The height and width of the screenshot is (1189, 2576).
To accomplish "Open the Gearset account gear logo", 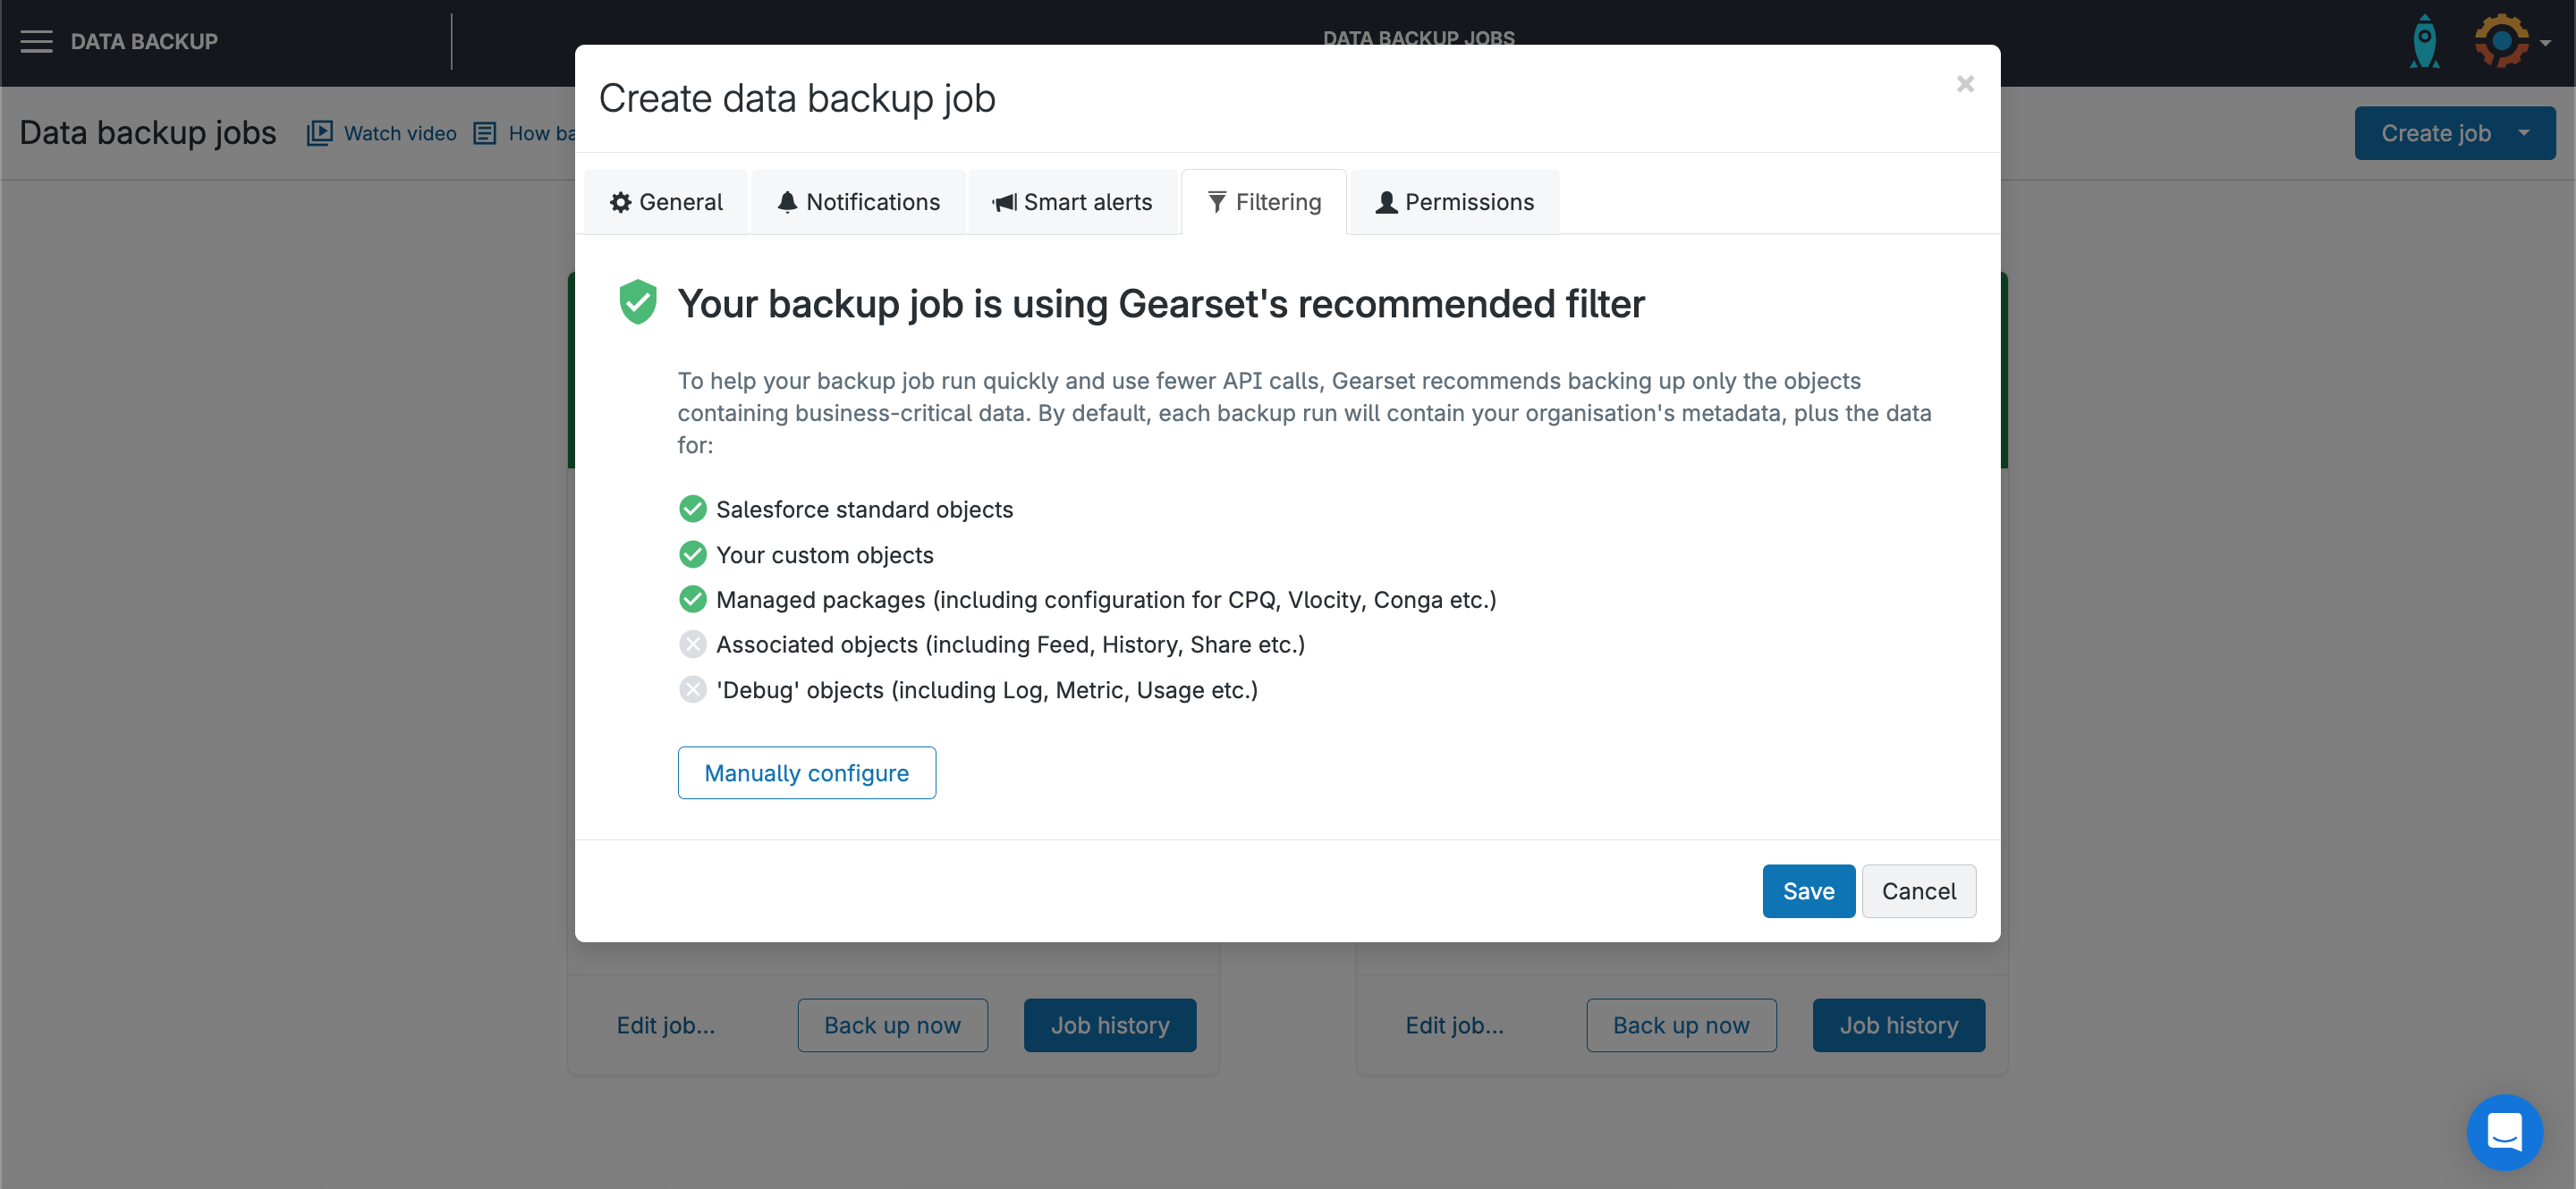I will coord(2500,42).
